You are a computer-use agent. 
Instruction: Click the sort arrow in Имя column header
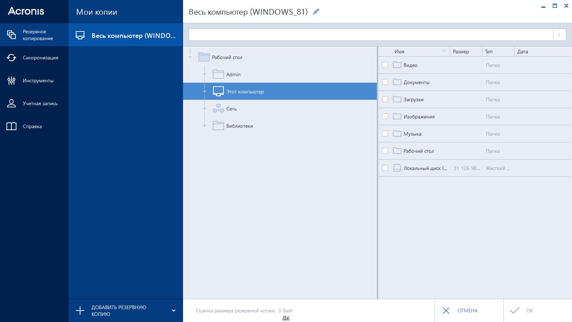click(x=444, y=51)
